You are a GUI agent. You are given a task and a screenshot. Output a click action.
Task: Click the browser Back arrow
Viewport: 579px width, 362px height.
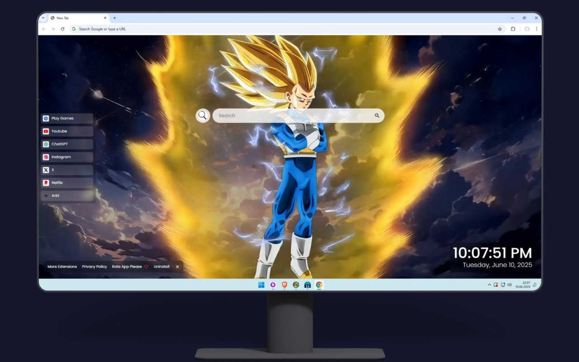44,29
